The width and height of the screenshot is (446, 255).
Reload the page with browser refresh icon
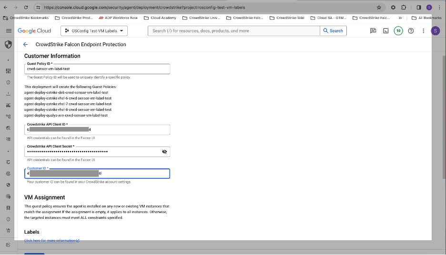click(26, 8)
